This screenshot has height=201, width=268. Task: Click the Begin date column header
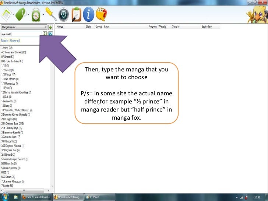click(x=207, y=27)
